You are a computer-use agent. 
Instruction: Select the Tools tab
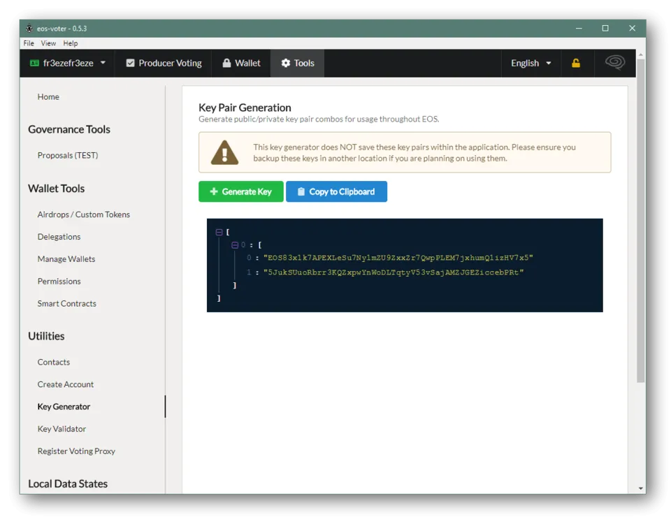click(298, 64)
